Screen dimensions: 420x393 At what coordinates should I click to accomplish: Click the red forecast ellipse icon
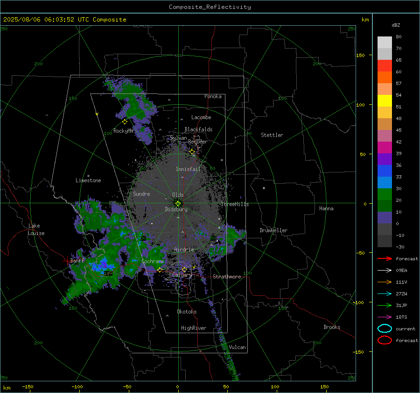click(385, 340)
